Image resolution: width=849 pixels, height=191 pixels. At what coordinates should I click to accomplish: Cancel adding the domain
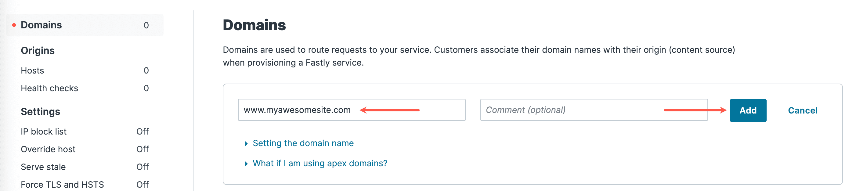[802, 111]
